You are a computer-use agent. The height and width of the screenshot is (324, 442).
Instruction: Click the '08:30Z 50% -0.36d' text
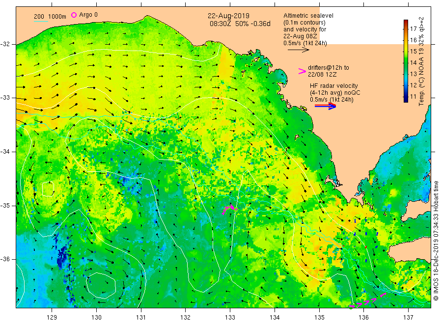point(240,24)
